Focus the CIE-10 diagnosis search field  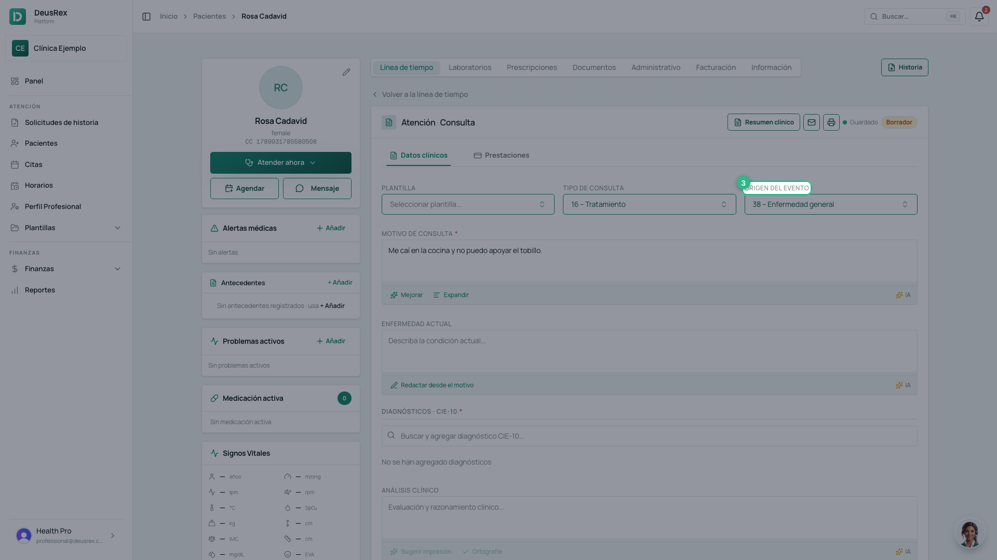(649, 436)
